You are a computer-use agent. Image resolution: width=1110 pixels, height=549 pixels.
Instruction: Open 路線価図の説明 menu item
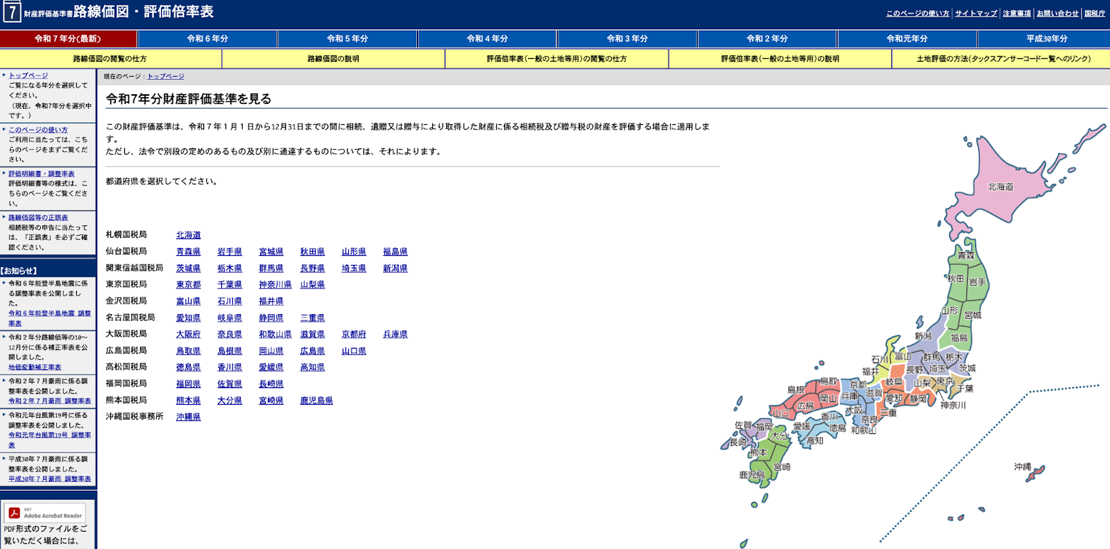(333, 59)
